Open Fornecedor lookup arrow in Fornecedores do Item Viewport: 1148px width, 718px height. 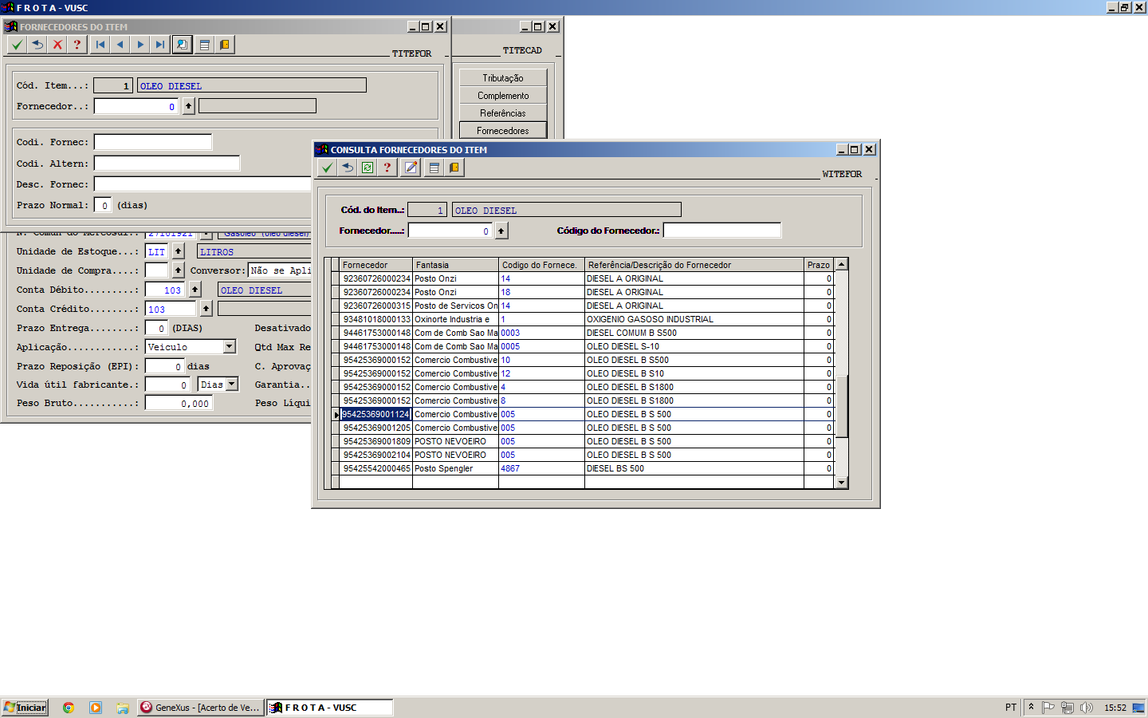pyautogui.click(x=189, y=106)
